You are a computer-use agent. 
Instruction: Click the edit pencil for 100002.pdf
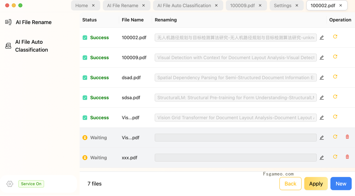(x=322, y=38)
